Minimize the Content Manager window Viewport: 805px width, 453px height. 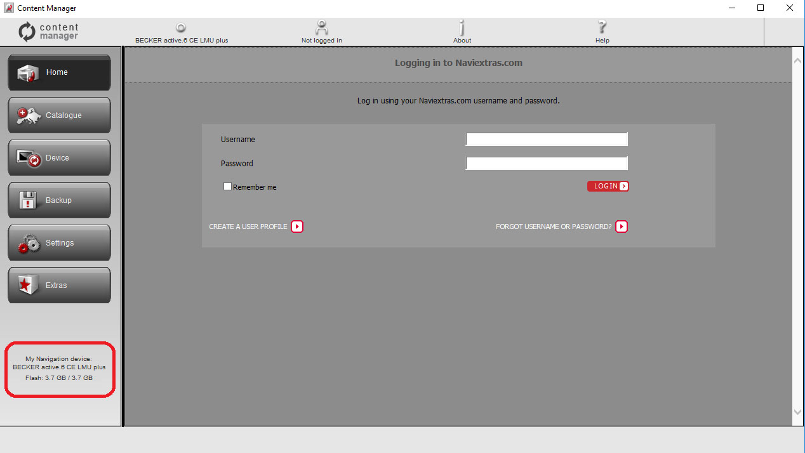(731, 8)
